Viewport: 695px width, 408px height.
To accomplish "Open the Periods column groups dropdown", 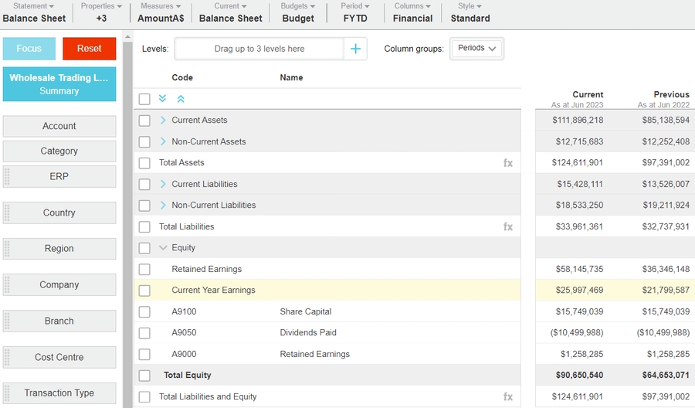I will (x=476, y=49).
